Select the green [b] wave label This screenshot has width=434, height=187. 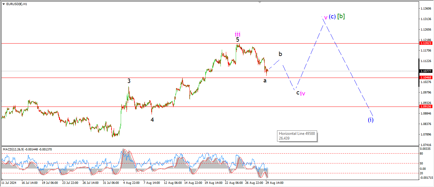(341, 16)
